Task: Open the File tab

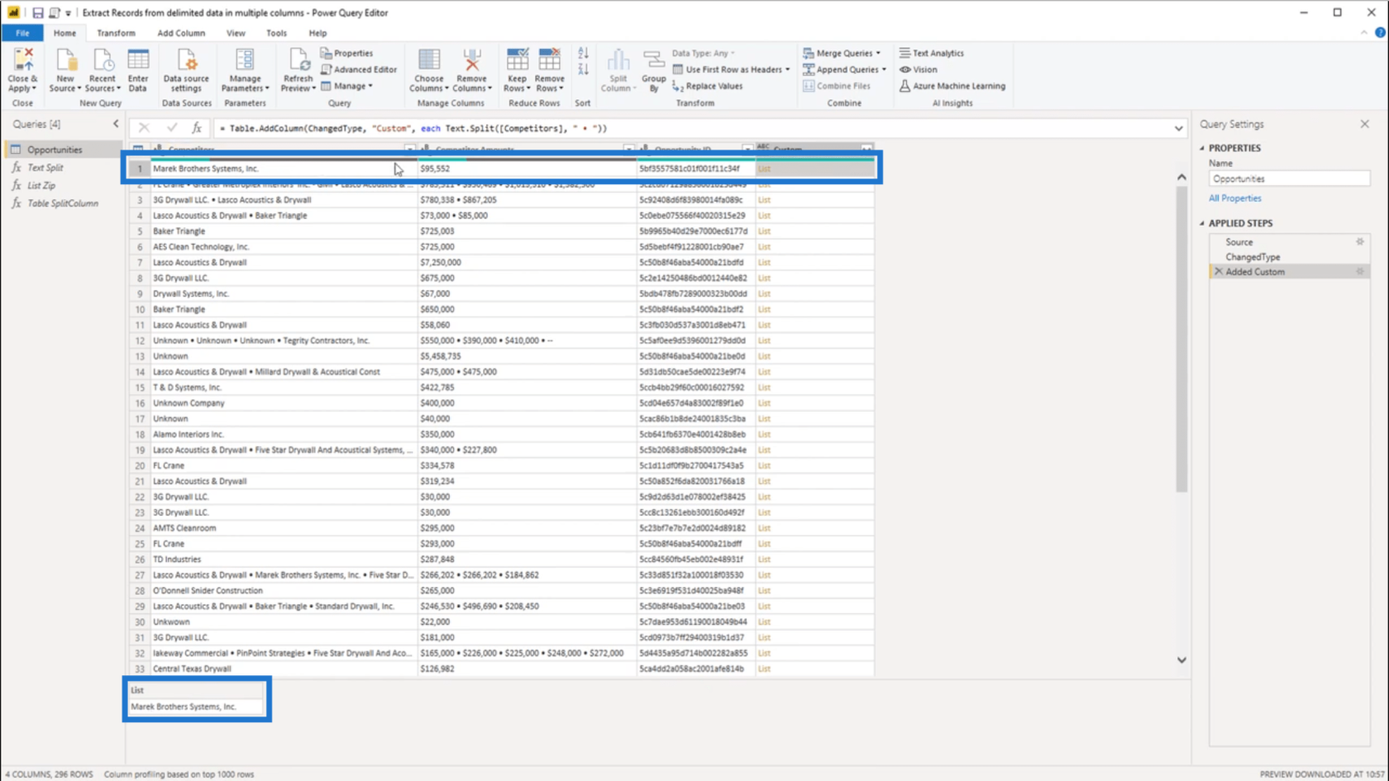Action: (x=22, y=33)
